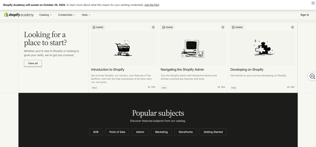316x147 pixels.
Task: Click the Sign In link
Action: 305,15
